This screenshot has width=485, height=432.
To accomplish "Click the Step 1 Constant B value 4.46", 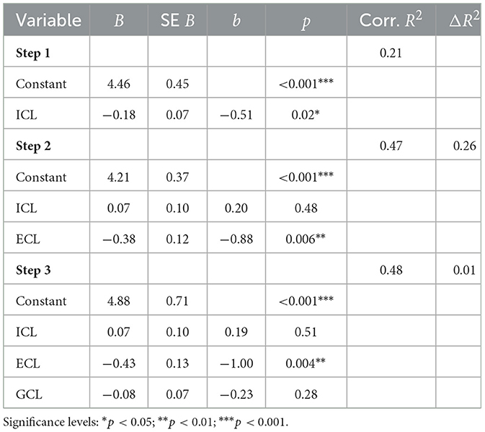I will point(119,84).
